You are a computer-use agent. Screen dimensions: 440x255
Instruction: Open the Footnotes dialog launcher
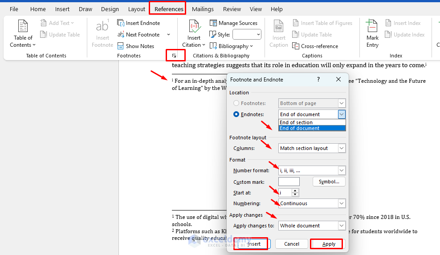click(x=174, y=56)
